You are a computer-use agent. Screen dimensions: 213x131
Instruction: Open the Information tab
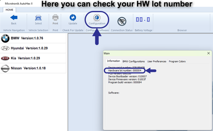point(113,61)
